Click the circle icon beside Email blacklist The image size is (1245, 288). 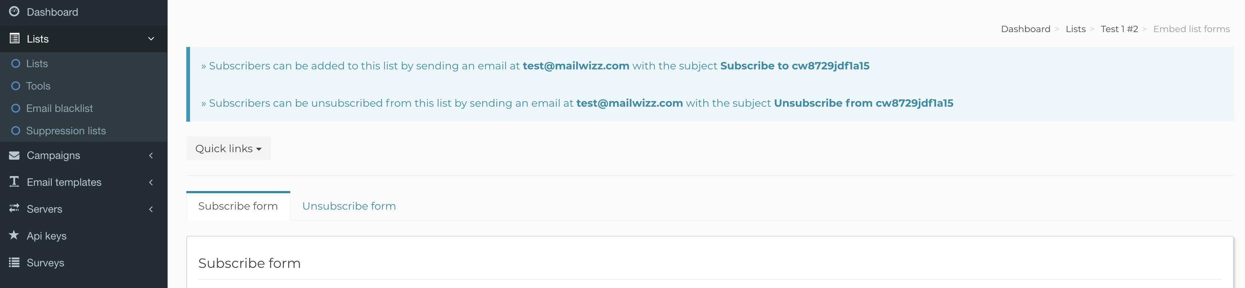[x=15, y=108]
